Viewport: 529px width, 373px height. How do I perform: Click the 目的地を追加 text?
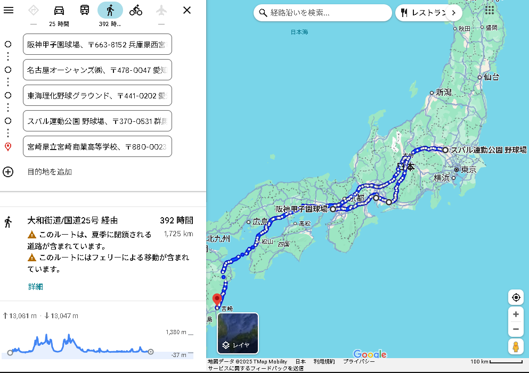click(50, 172)
